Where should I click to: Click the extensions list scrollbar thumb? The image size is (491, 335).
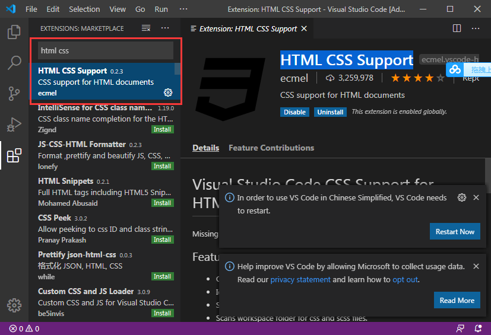point(178,69)
